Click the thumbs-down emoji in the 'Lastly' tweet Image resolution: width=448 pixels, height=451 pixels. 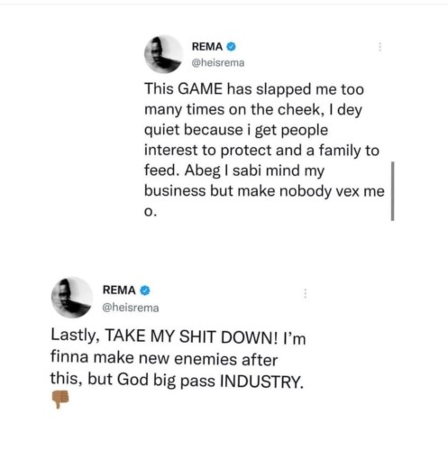(x=60, y=400)
